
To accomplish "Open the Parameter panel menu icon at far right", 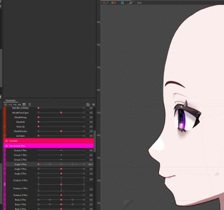I will click(94, 105).
